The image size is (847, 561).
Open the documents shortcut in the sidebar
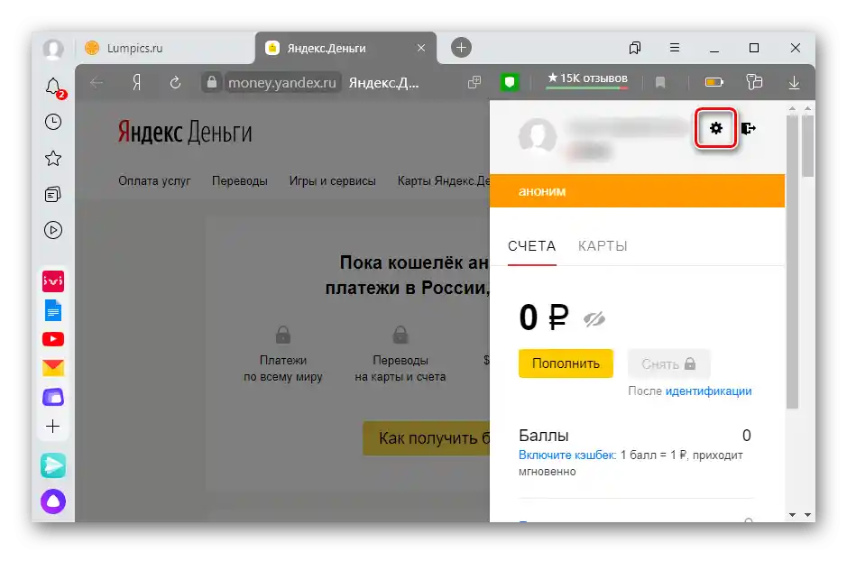point(53,310)
